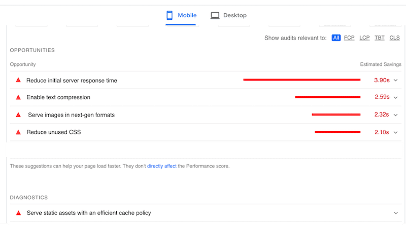The width and height of the screenshot is (406, 225).
Task: Click red warning triangle for next-gen formats
Action: tap(18, 115)
